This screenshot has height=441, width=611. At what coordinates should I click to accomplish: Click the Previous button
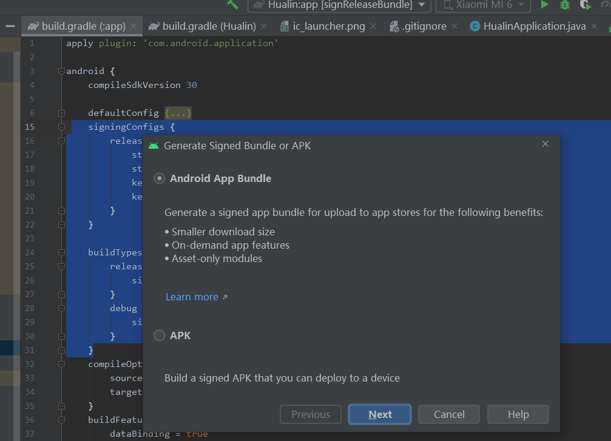[311, 414]
